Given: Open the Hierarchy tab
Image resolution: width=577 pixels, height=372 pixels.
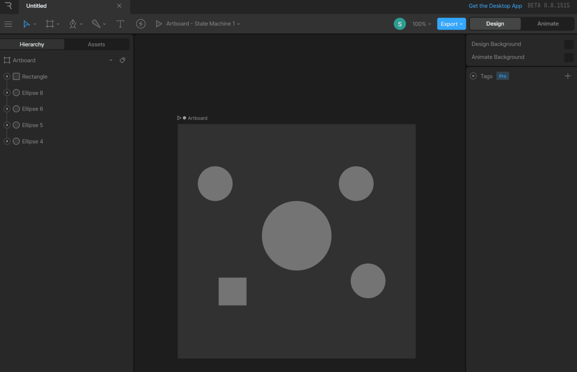Looking at the screenshot, I should [32, 44].
